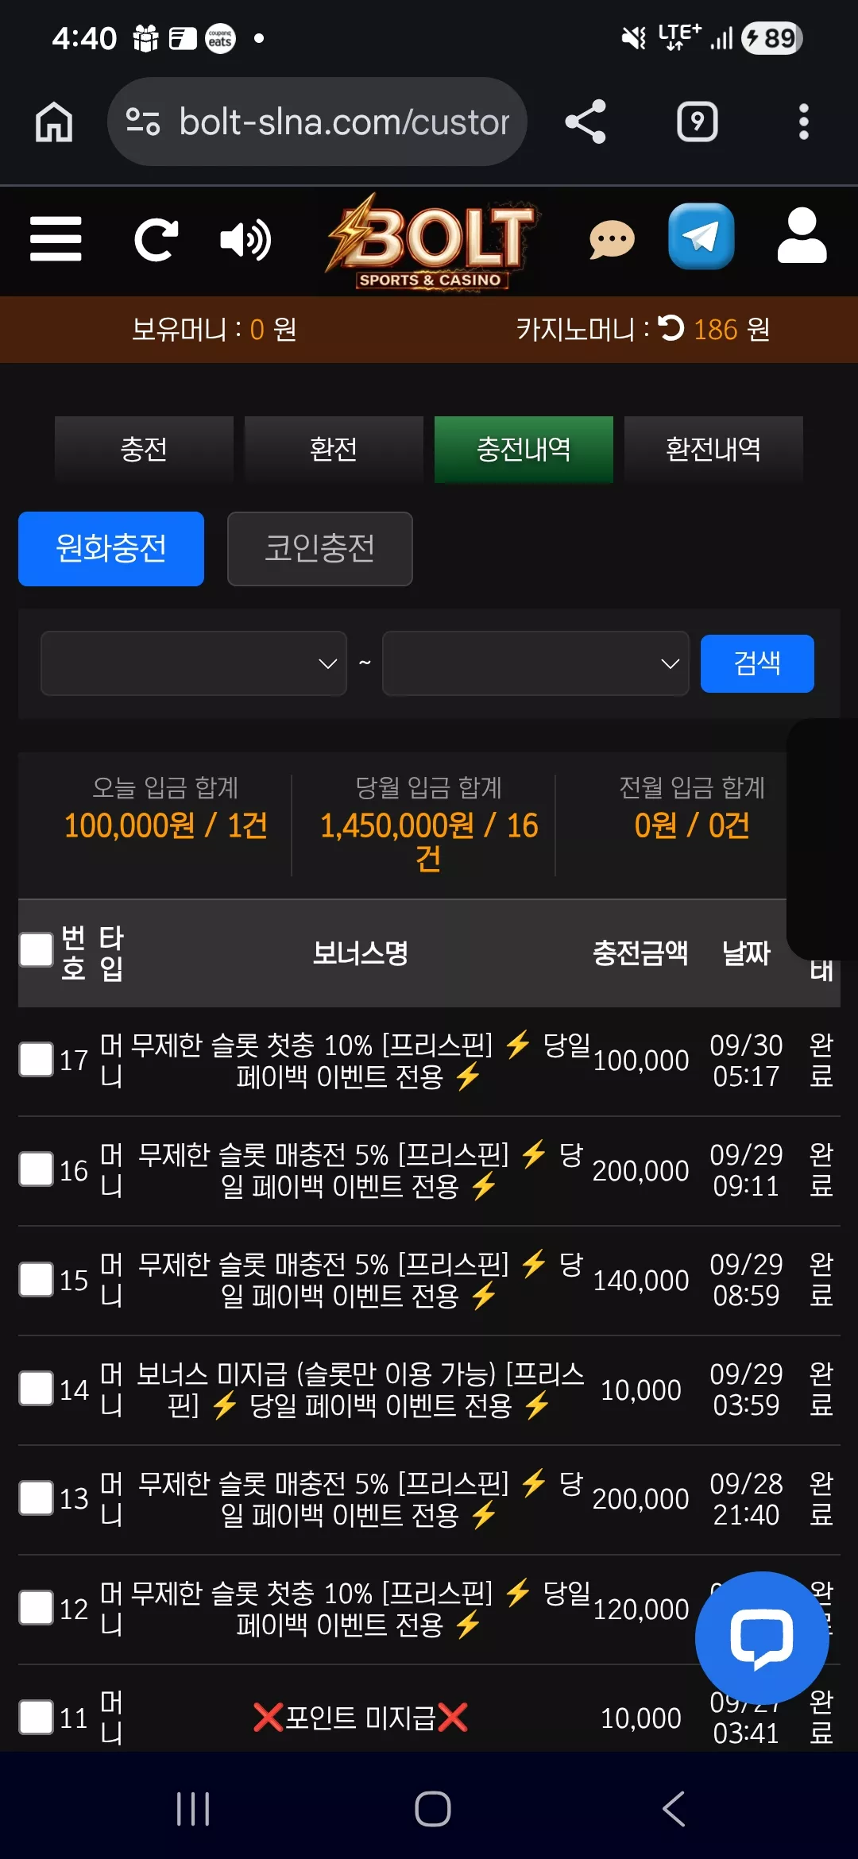Check the box for row 14
This screenshot has width=858, height=1859.
pos(37,1389)
